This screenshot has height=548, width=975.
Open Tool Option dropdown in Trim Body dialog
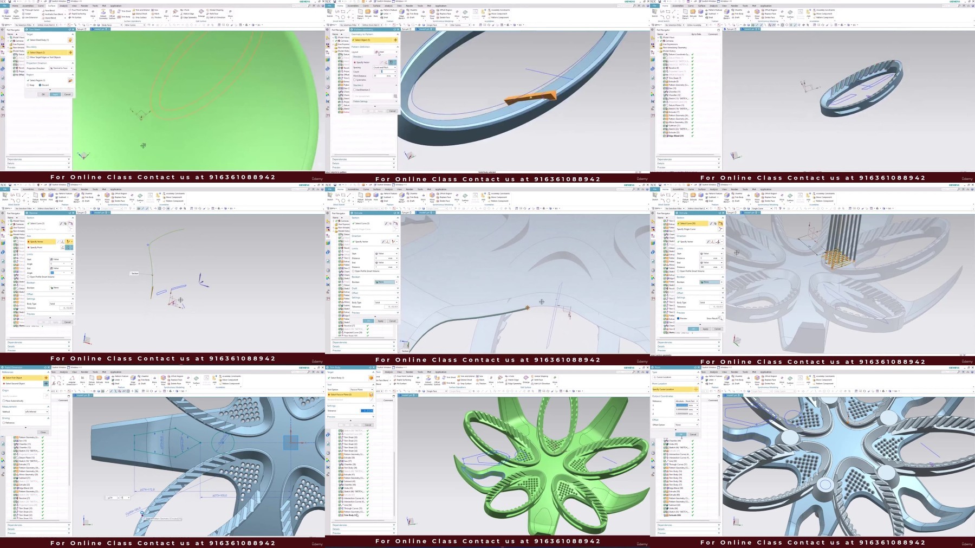362,390
